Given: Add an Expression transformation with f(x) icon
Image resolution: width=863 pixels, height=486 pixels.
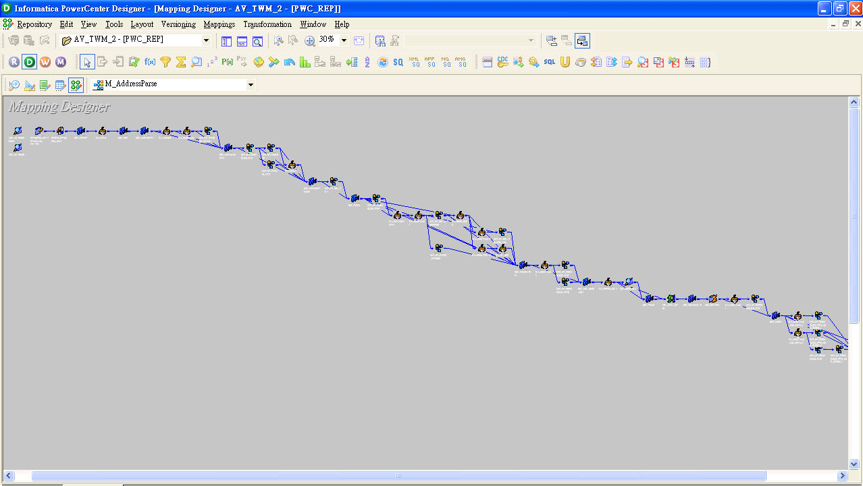Looking at the screenshot, I should point(150,62).
